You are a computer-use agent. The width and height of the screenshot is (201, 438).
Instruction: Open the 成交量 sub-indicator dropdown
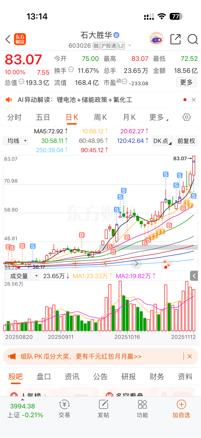(x=22, y=276)
